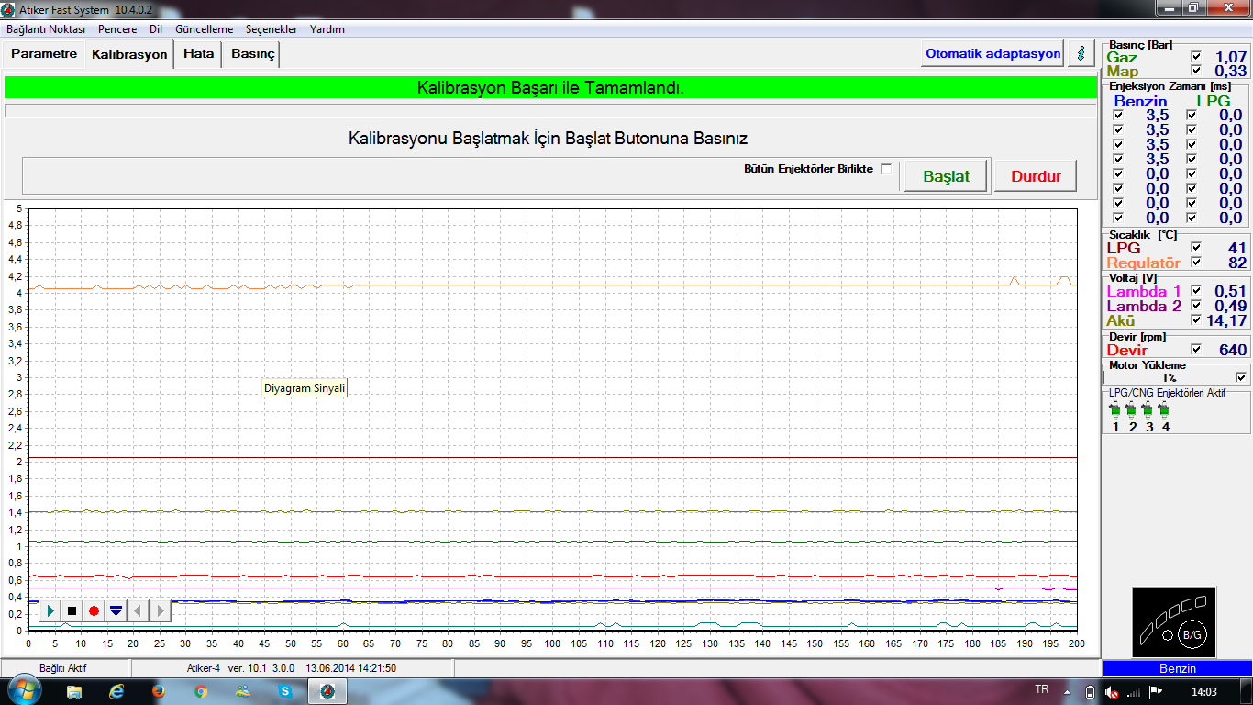Open the Bağlantı Noktası menu
The width and height of the screenshot is (1253, 705).
46,29
